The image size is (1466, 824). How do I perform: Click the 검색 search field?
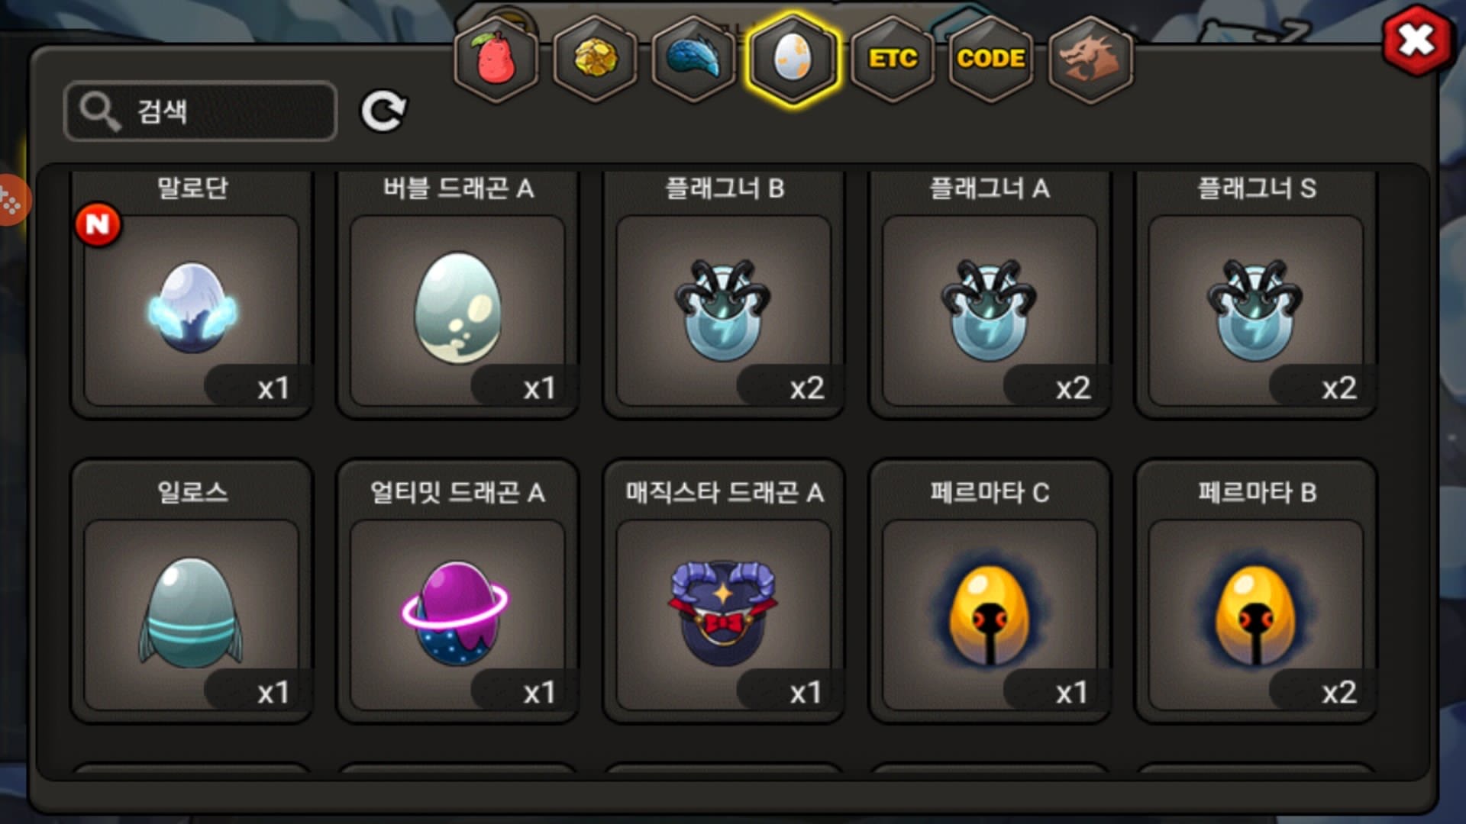pos(201,111)
